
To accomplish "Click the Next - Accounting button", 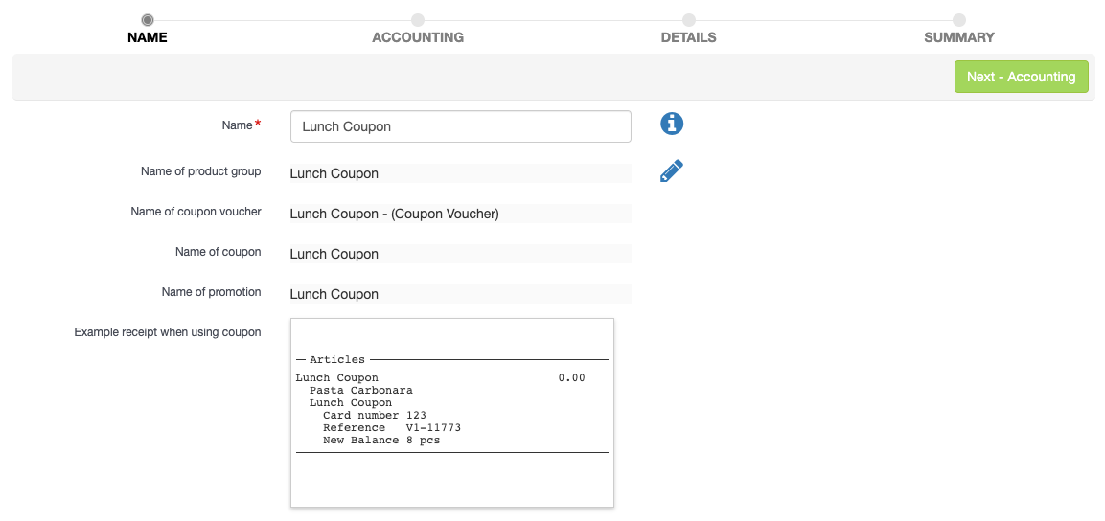I will click(x=1021, y=77).
